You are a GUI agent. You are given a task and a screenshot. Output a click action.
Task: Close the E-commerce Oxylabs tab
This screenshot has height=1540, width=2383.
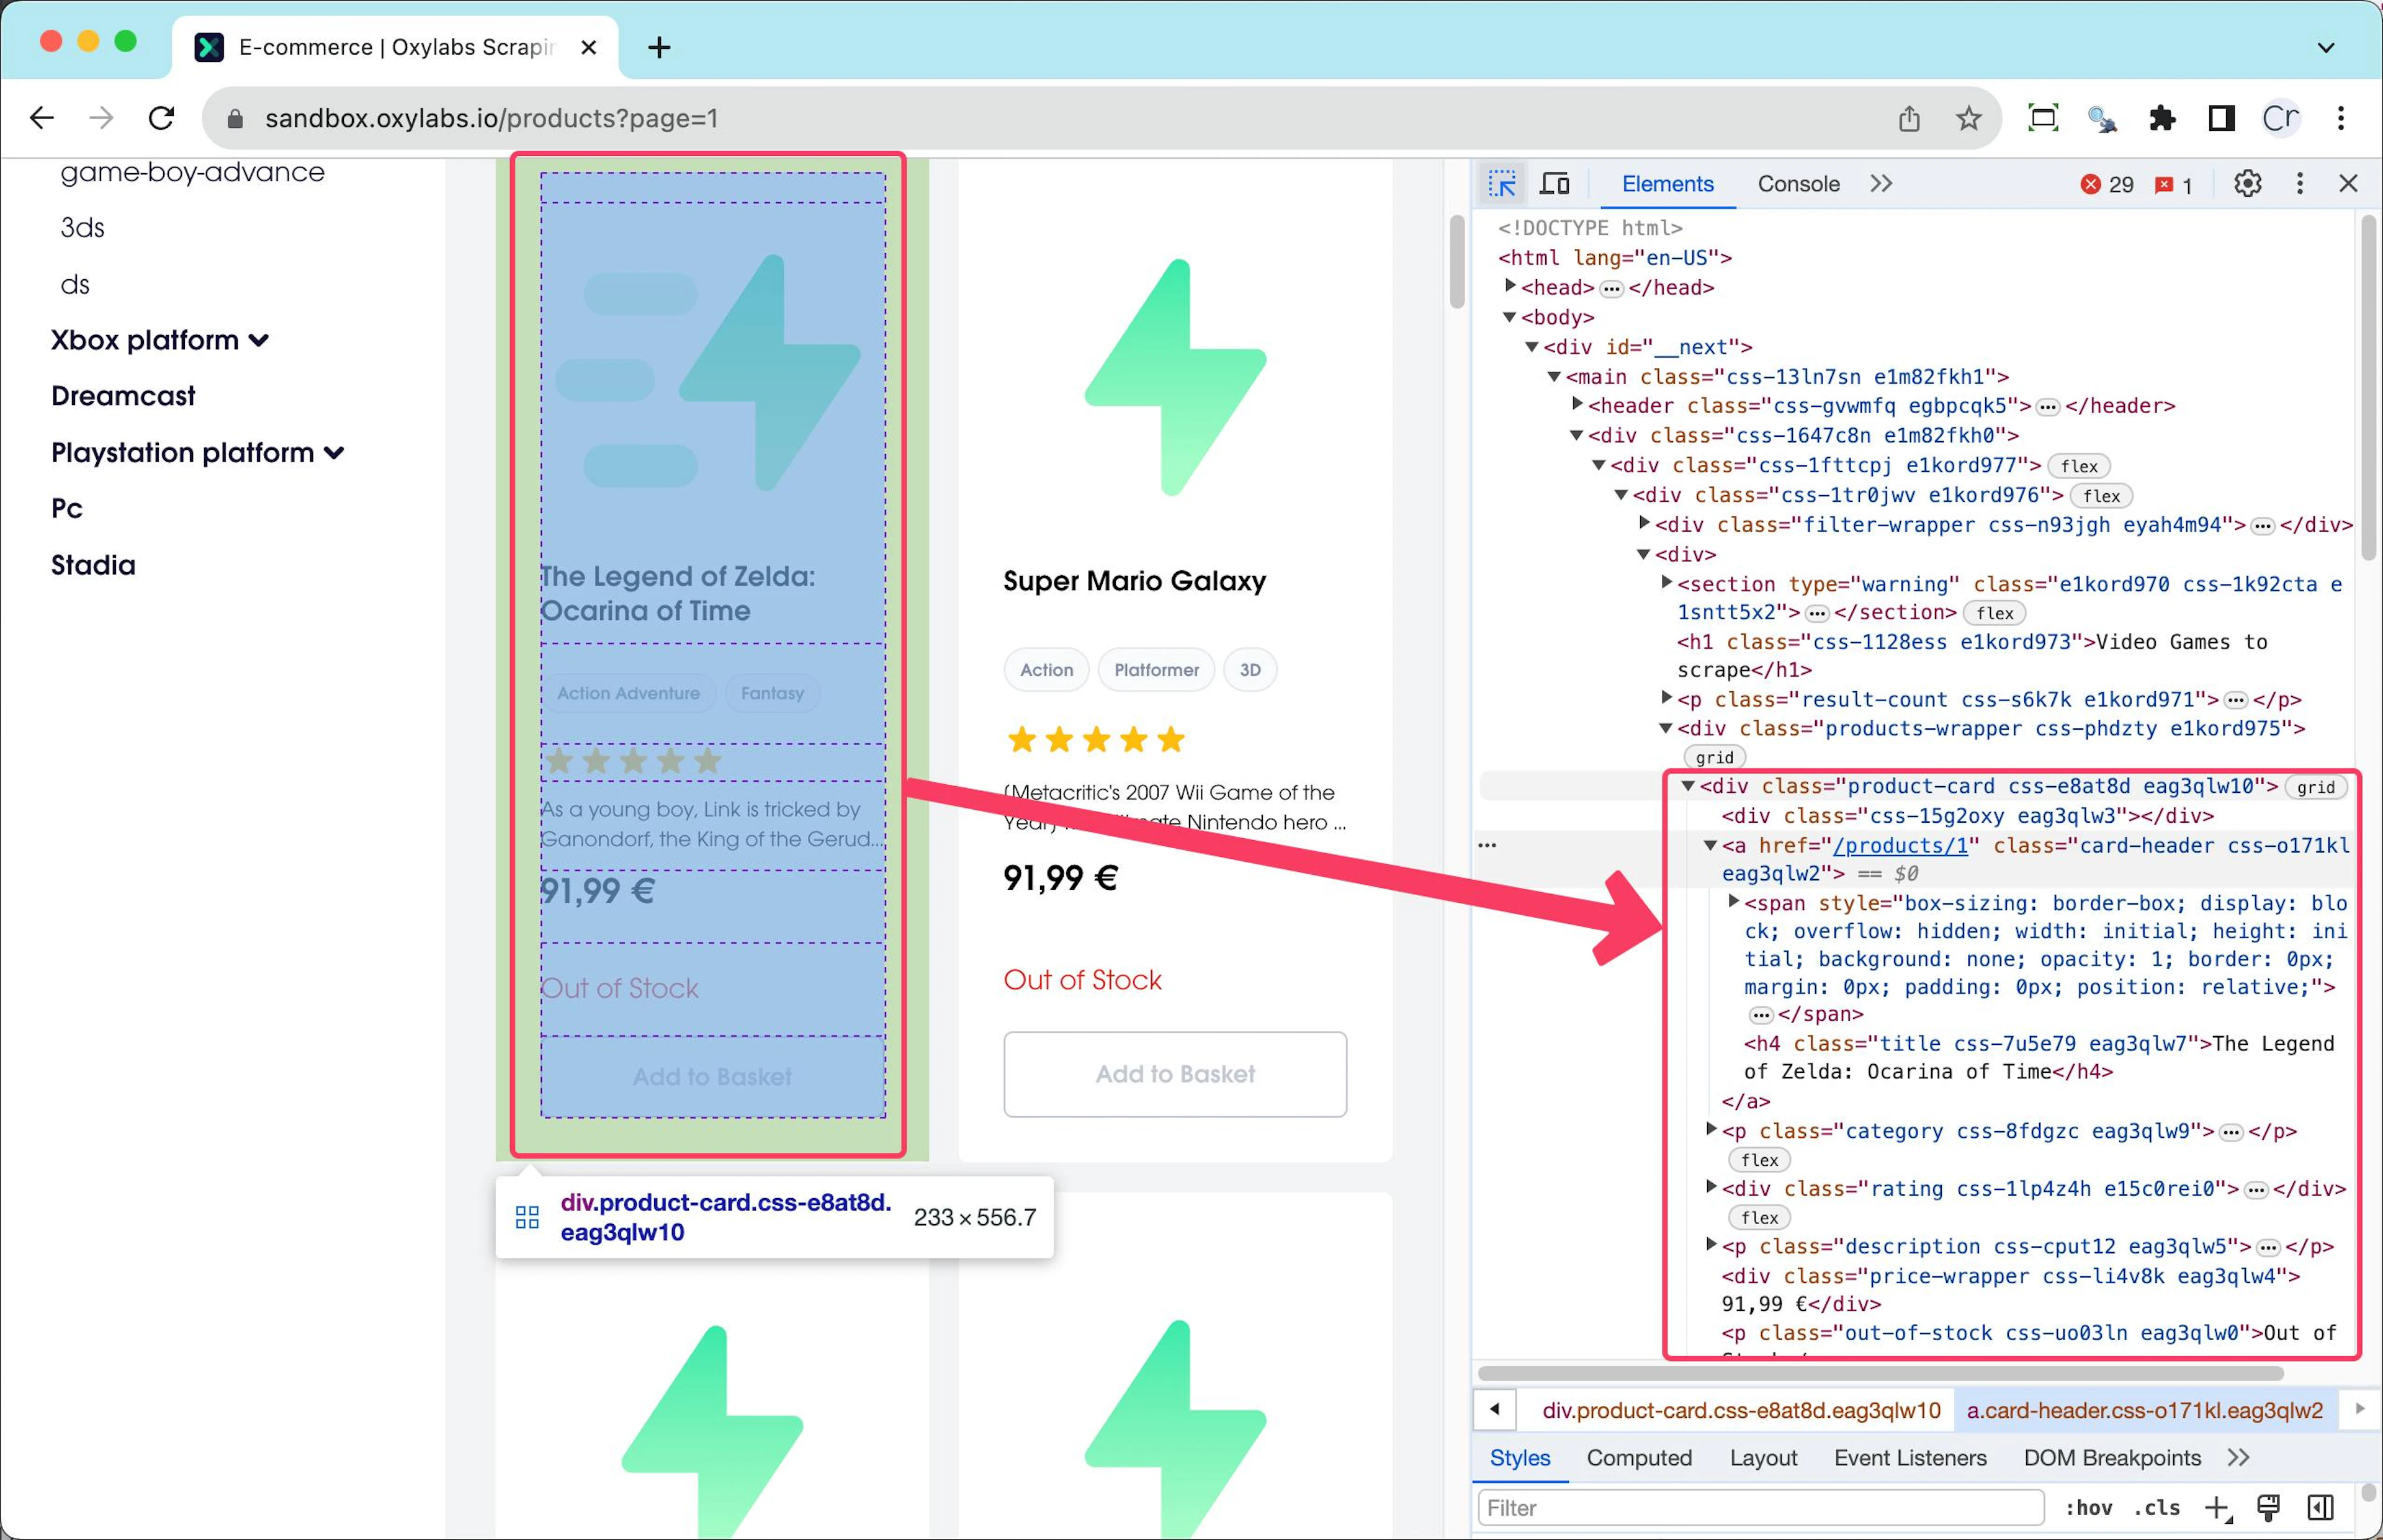coord(589,47)
